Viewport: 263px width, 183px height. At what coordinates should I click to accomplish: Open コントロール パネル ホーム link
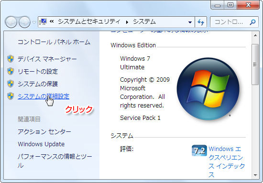click(54, 42)
